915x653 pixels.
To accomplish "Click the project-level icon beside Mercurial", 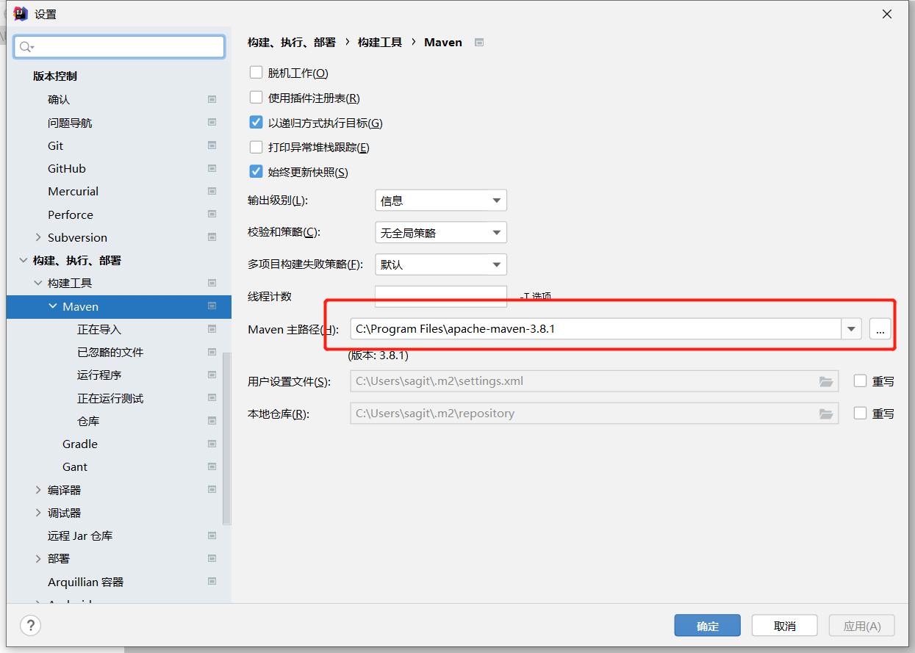I will 212,191.
